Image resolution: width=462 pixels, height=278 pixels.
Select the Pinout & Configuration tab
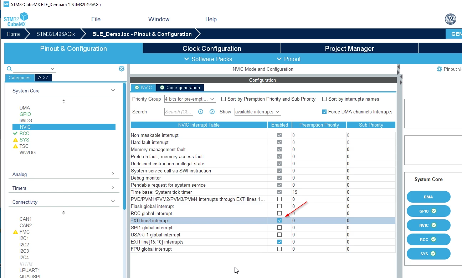[73, 48]
